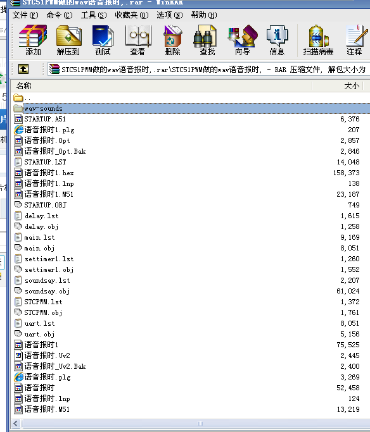370x432 pixels.
Task: Open the Favorites (收藏夹) menu
Action: (x=132, y=15)
